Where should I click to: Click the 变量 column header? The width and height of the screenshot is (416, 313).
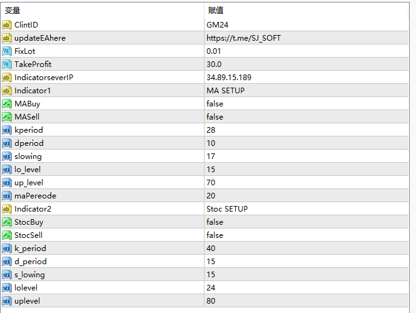point(13,11)
